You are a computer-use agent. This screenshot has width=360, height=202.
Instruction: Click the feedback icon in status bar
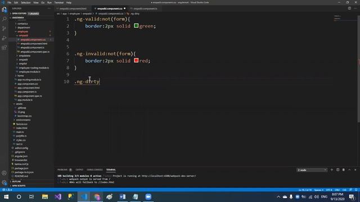(x=350, y=190)
